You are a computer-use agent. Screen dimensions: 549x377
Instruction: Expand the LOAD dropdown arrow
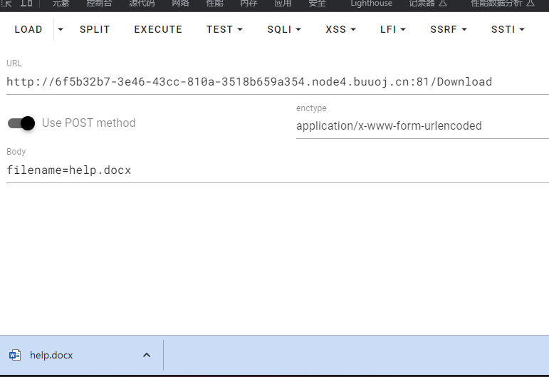(61, 29)
